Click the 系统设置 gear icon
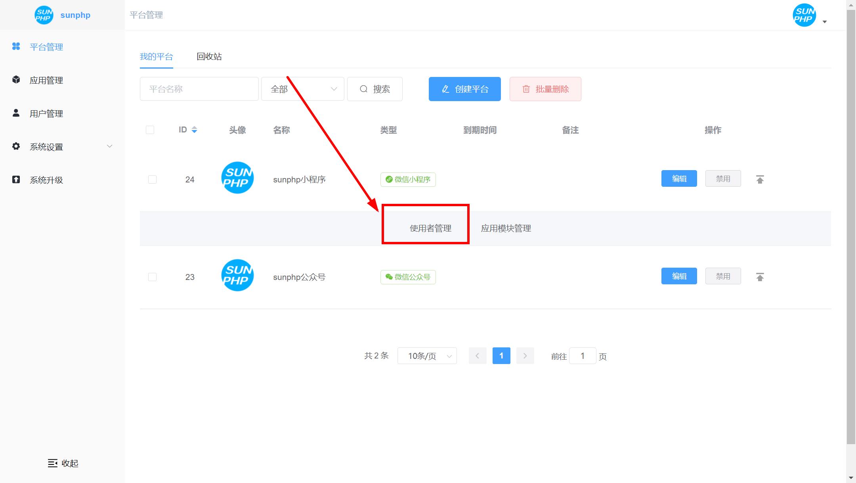 tap(16, 146)
